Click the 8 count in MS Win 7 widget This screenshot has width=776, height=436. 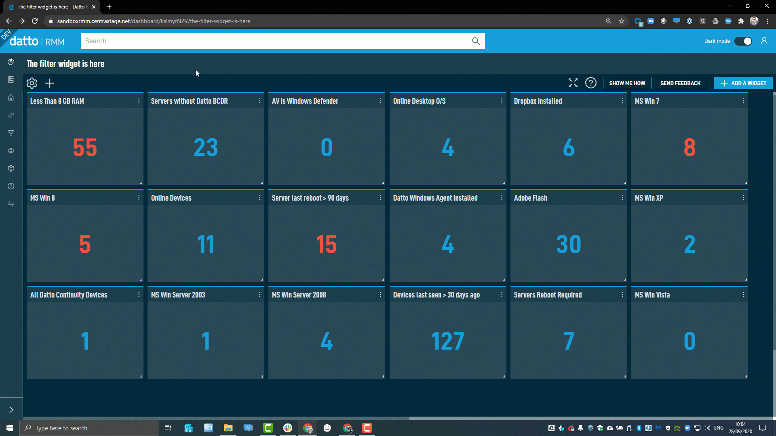pyautogui.click(x=690, y=147)
